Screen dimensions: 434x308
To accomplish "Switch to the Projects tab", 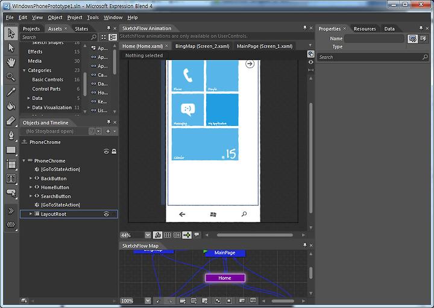I will 31,29.
